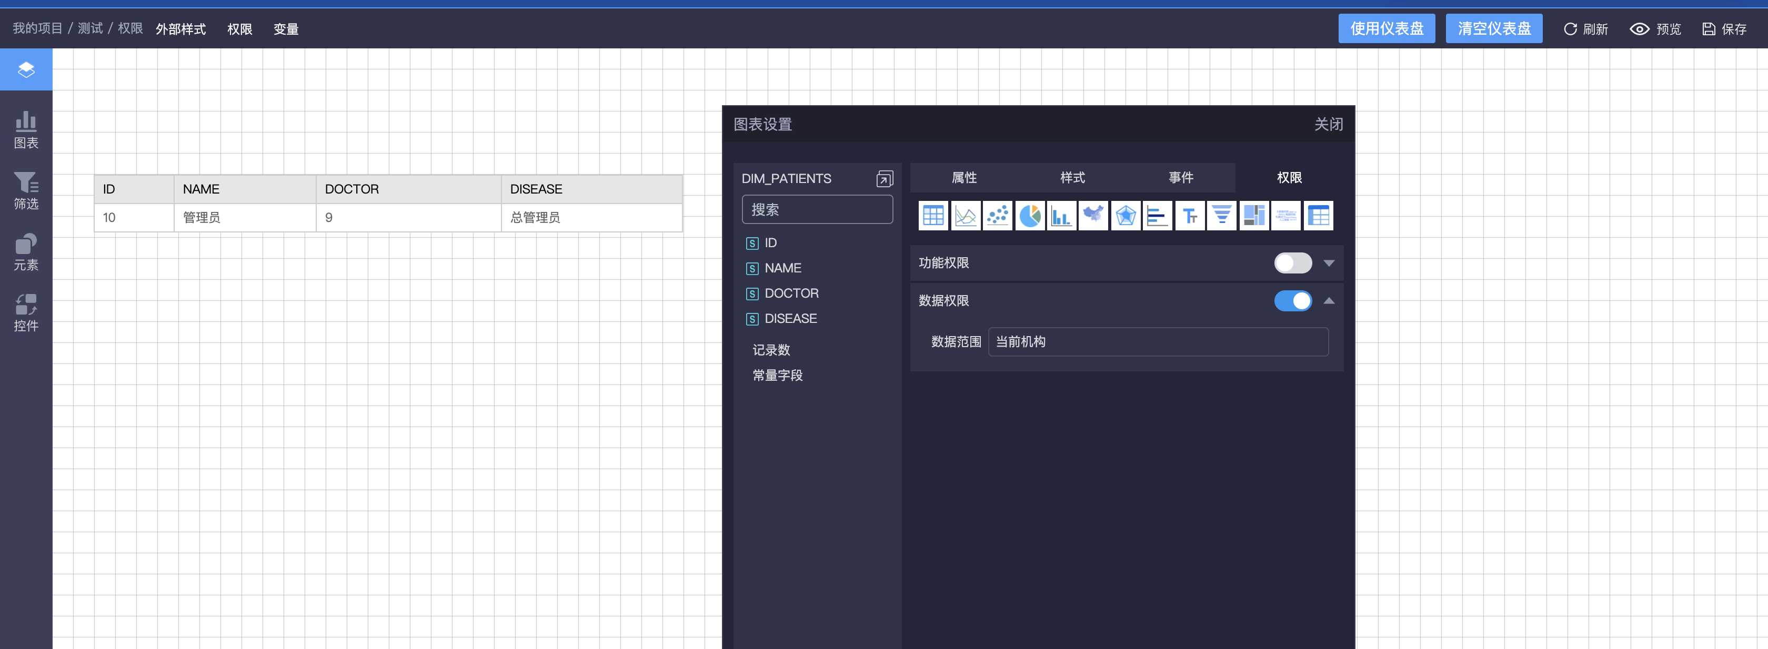Disable the 数据权限 toggle switch
The image size is (1768, 649).
tap(1293, 300)
